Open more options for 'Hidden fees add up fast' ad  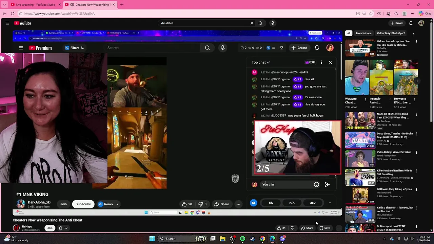(416, 42)
